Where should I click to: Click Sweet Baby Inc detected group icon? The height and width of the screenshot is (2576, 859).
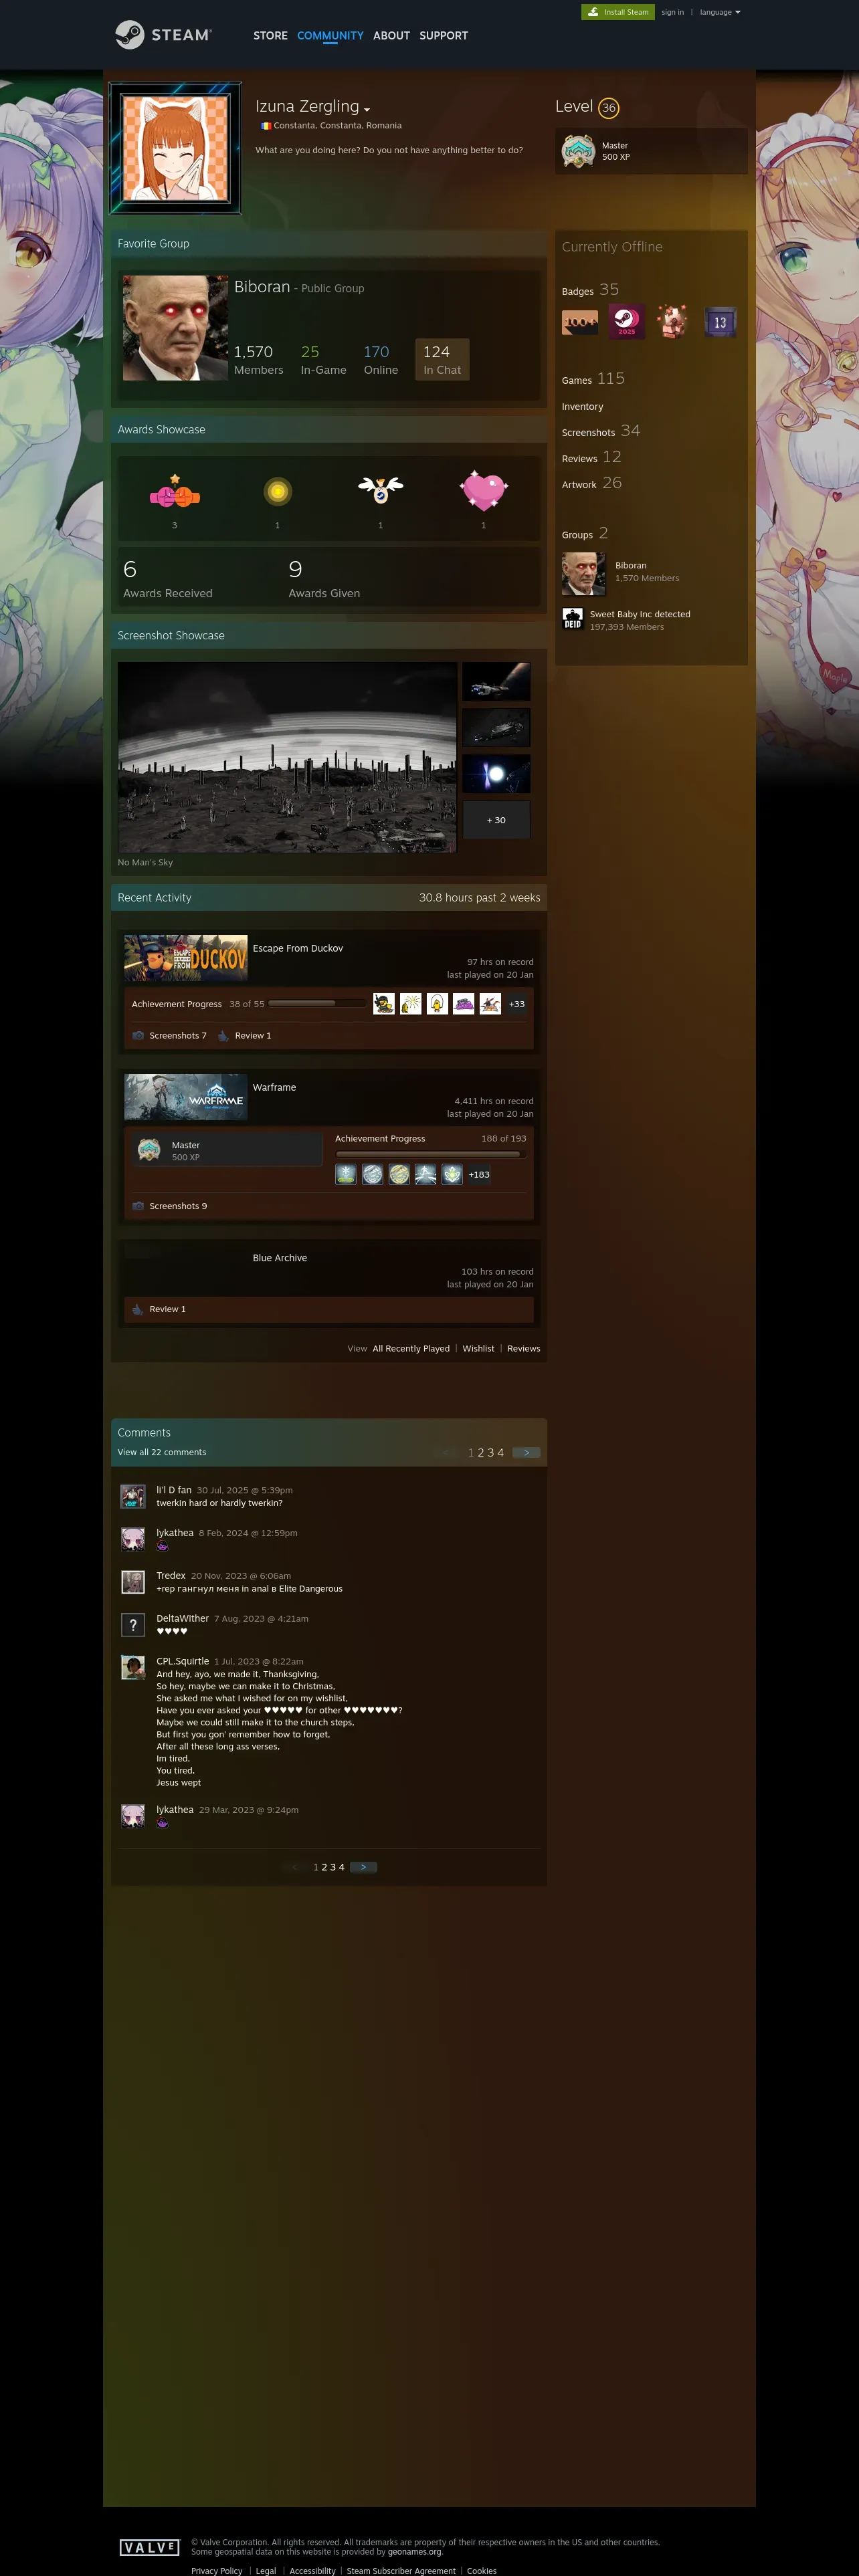572,619
